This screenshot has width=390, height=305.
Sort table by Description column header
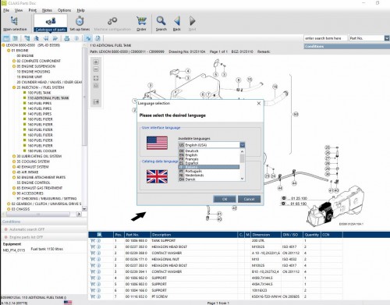coord(194,235)
